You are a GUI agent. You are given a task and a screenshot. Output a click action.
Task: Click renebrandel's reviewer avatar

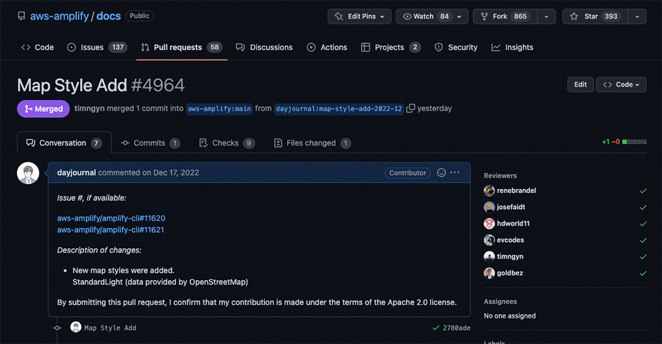click(489, 191)
